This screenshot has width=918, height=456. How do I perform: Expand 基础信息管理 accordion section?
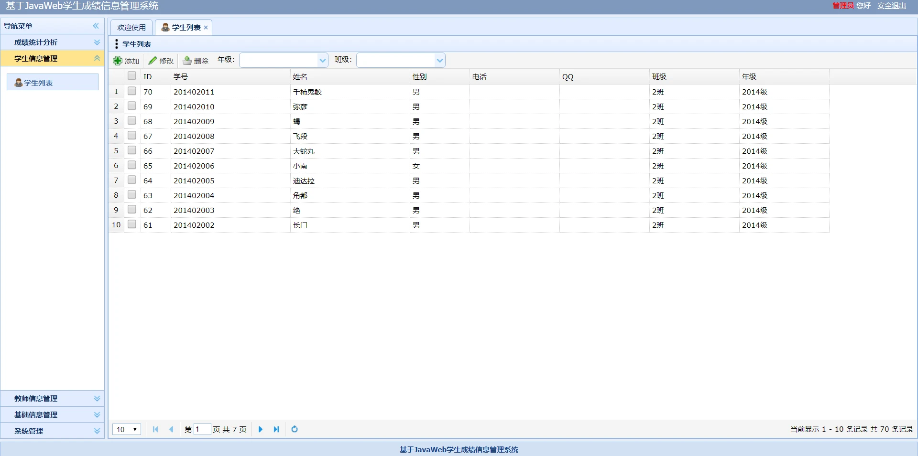(97, 414)
